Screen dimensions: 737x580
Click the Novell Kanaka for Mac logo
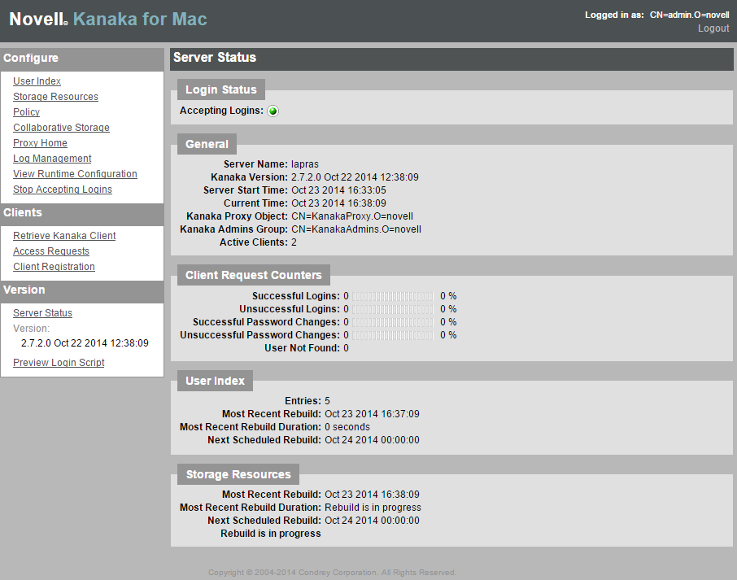point(108,20)
